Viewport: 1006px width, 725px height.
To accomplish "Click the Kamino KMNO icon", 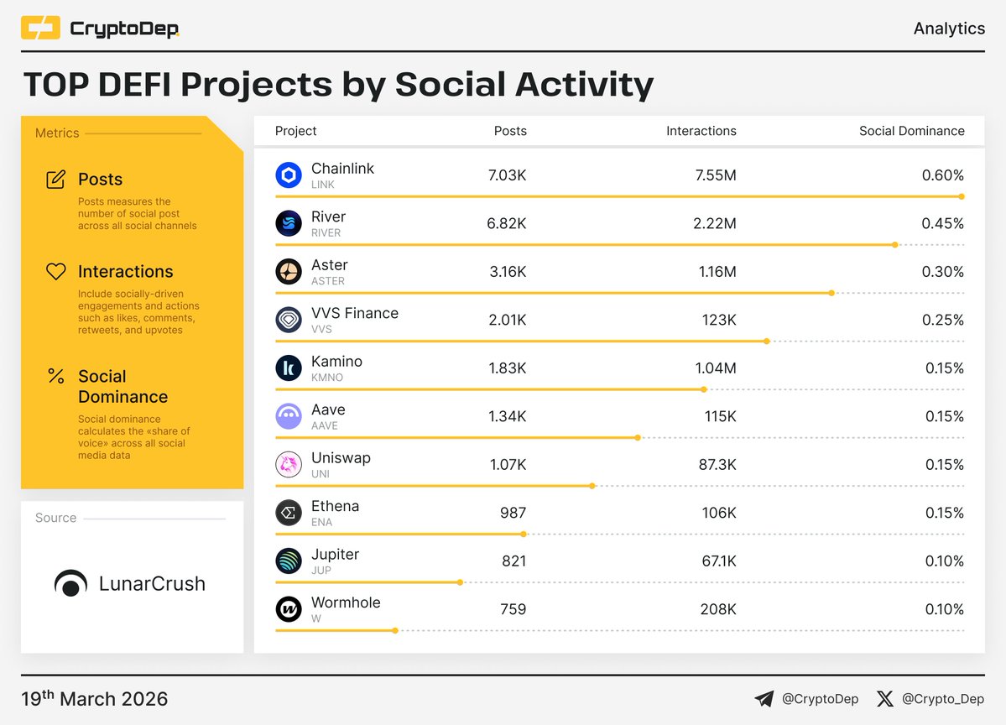I will point(287,368).
